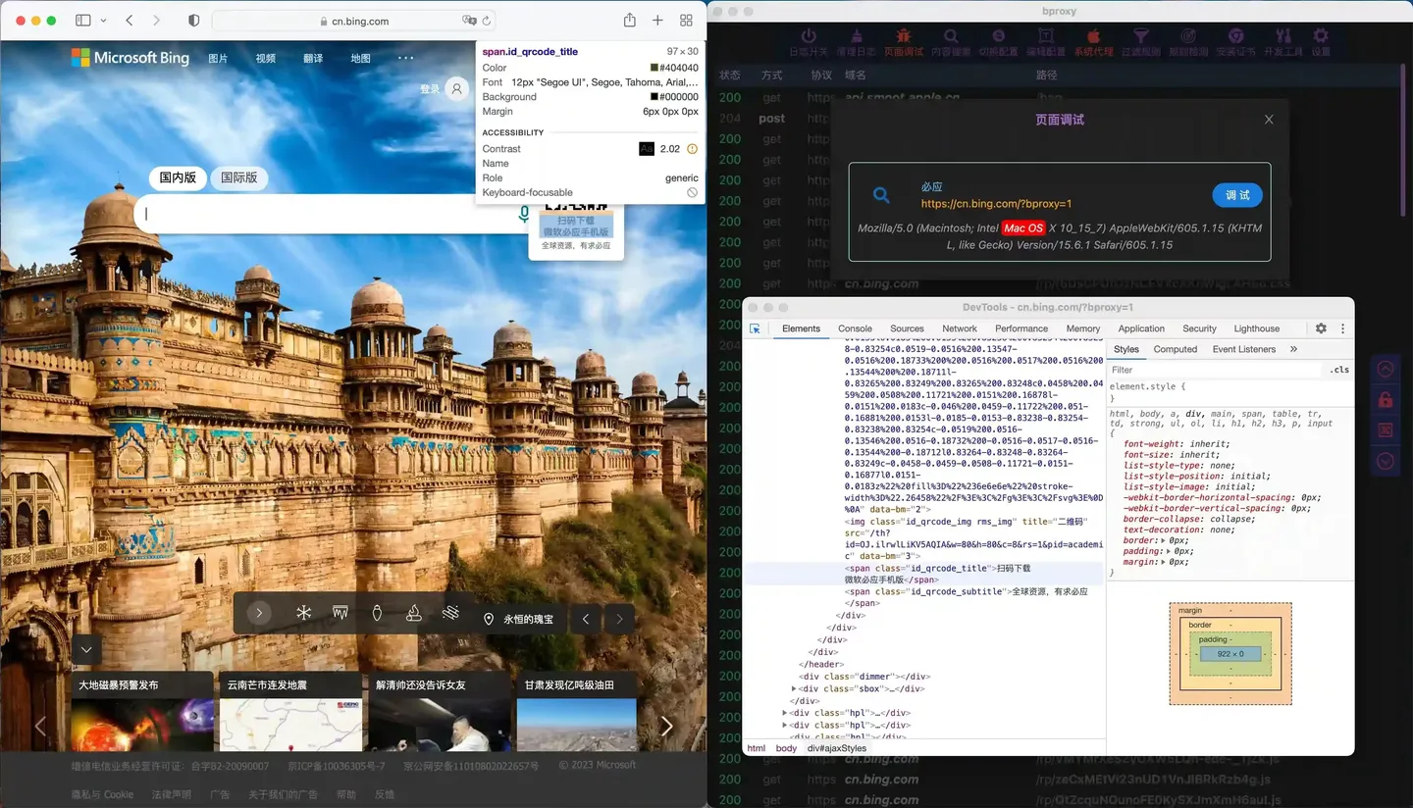Image resolution: width=1413 pixels, height=808 pixels.
Task: Open the Computed styles tab
Action: coord(1175,349)
